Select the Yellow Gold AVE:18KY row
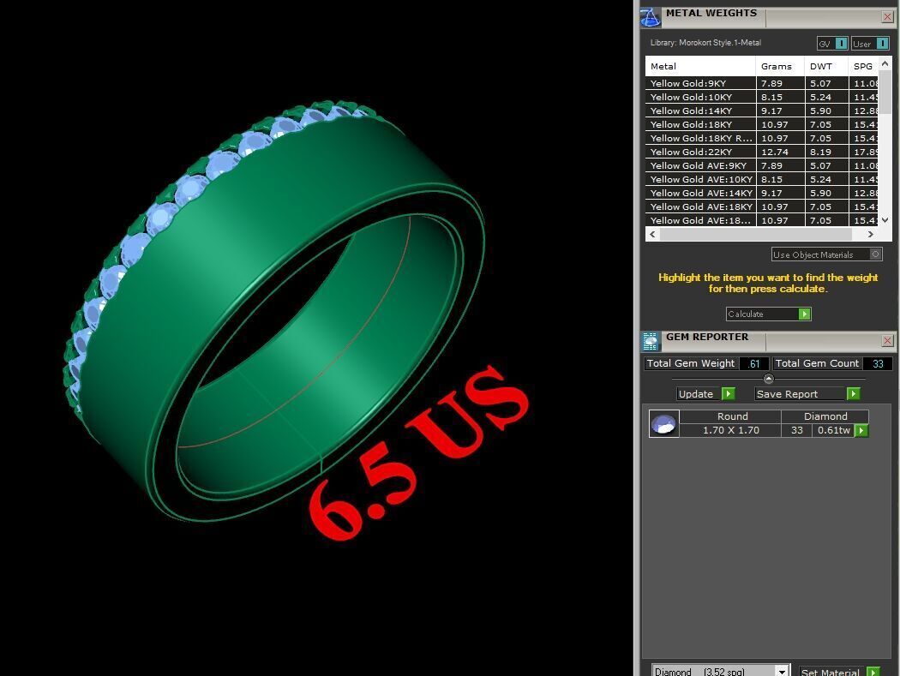This screenshot has height=676, width=900. click(762, 206)
